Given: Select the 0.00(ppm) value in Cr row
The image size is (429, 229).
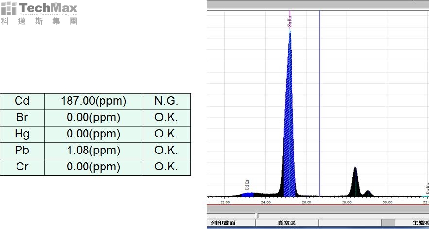Looking at the screenshot, I should click(94, 167).
